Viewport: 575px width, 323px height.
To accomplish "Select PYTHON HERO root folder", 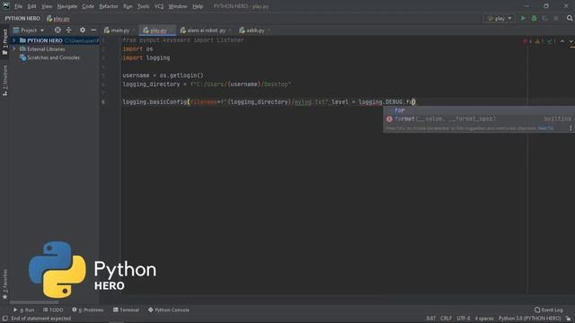I will 45,40.
